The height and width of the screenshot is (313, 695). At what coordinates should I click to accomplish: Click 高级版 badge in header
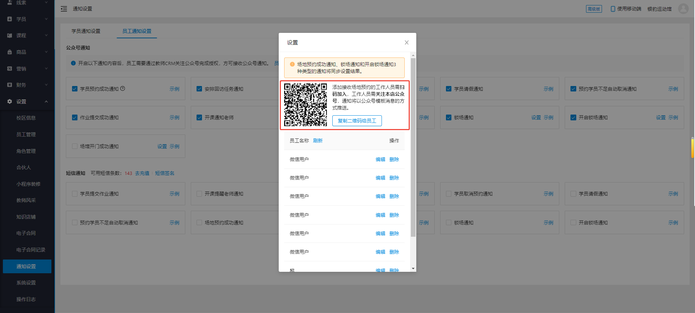click(594, 9)
